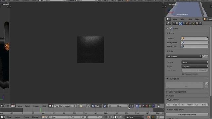Expand the Color Management panel
212x119 pixels.
pos(177,92)
